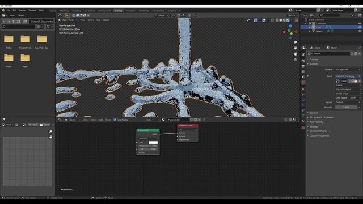Switch to rendered viewport shading mode
363x204 pixels.
(288, 20)
